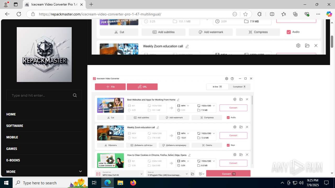
Task: Submit search with magnifier icon
Action: pos(75,95)
